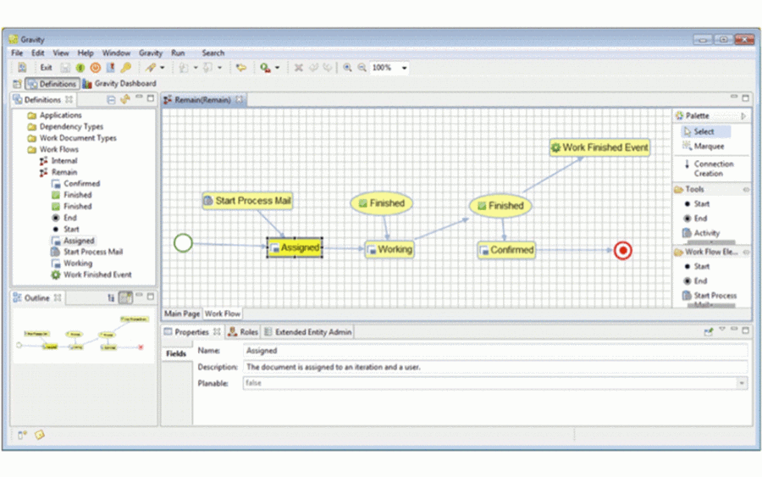Open the Window menu
Screen dimensions: 762x477
116,53
